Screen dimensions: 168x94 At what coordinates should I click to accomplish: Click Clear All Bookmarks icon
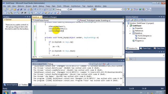[58, 13]
